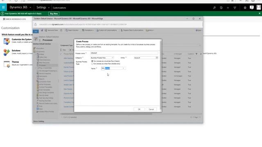Screen dimensions: 262x147
Task: Open the Translations toolbar dropdown
Action: pyautogui.click(x=88, y=30)
